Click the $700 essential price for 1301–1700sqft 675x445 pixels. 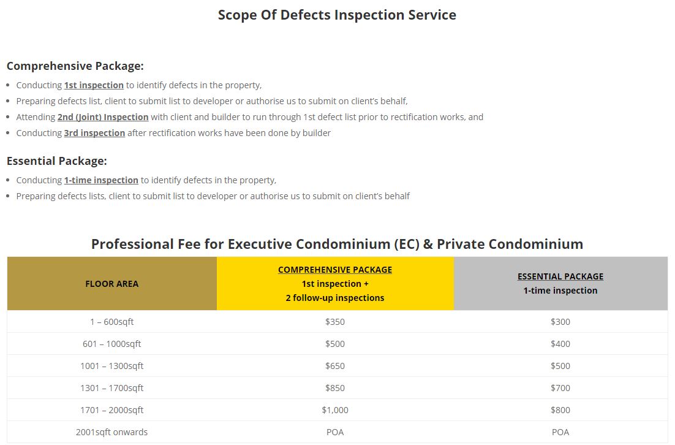pyautogui.click(x=560, y=388)
